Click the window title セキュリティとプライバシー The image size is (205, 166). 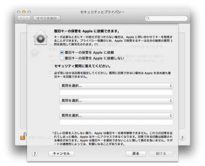(102, 12)
